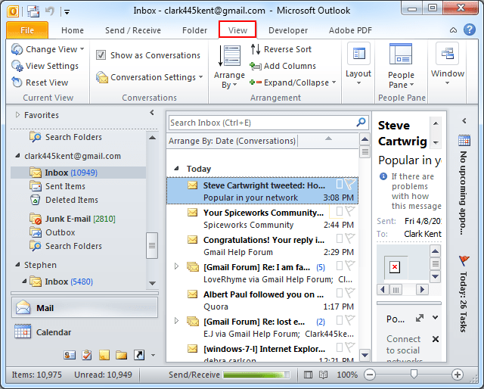
Task: Flag the Albert Paul followed you message
Action: [x=350, y=293]
